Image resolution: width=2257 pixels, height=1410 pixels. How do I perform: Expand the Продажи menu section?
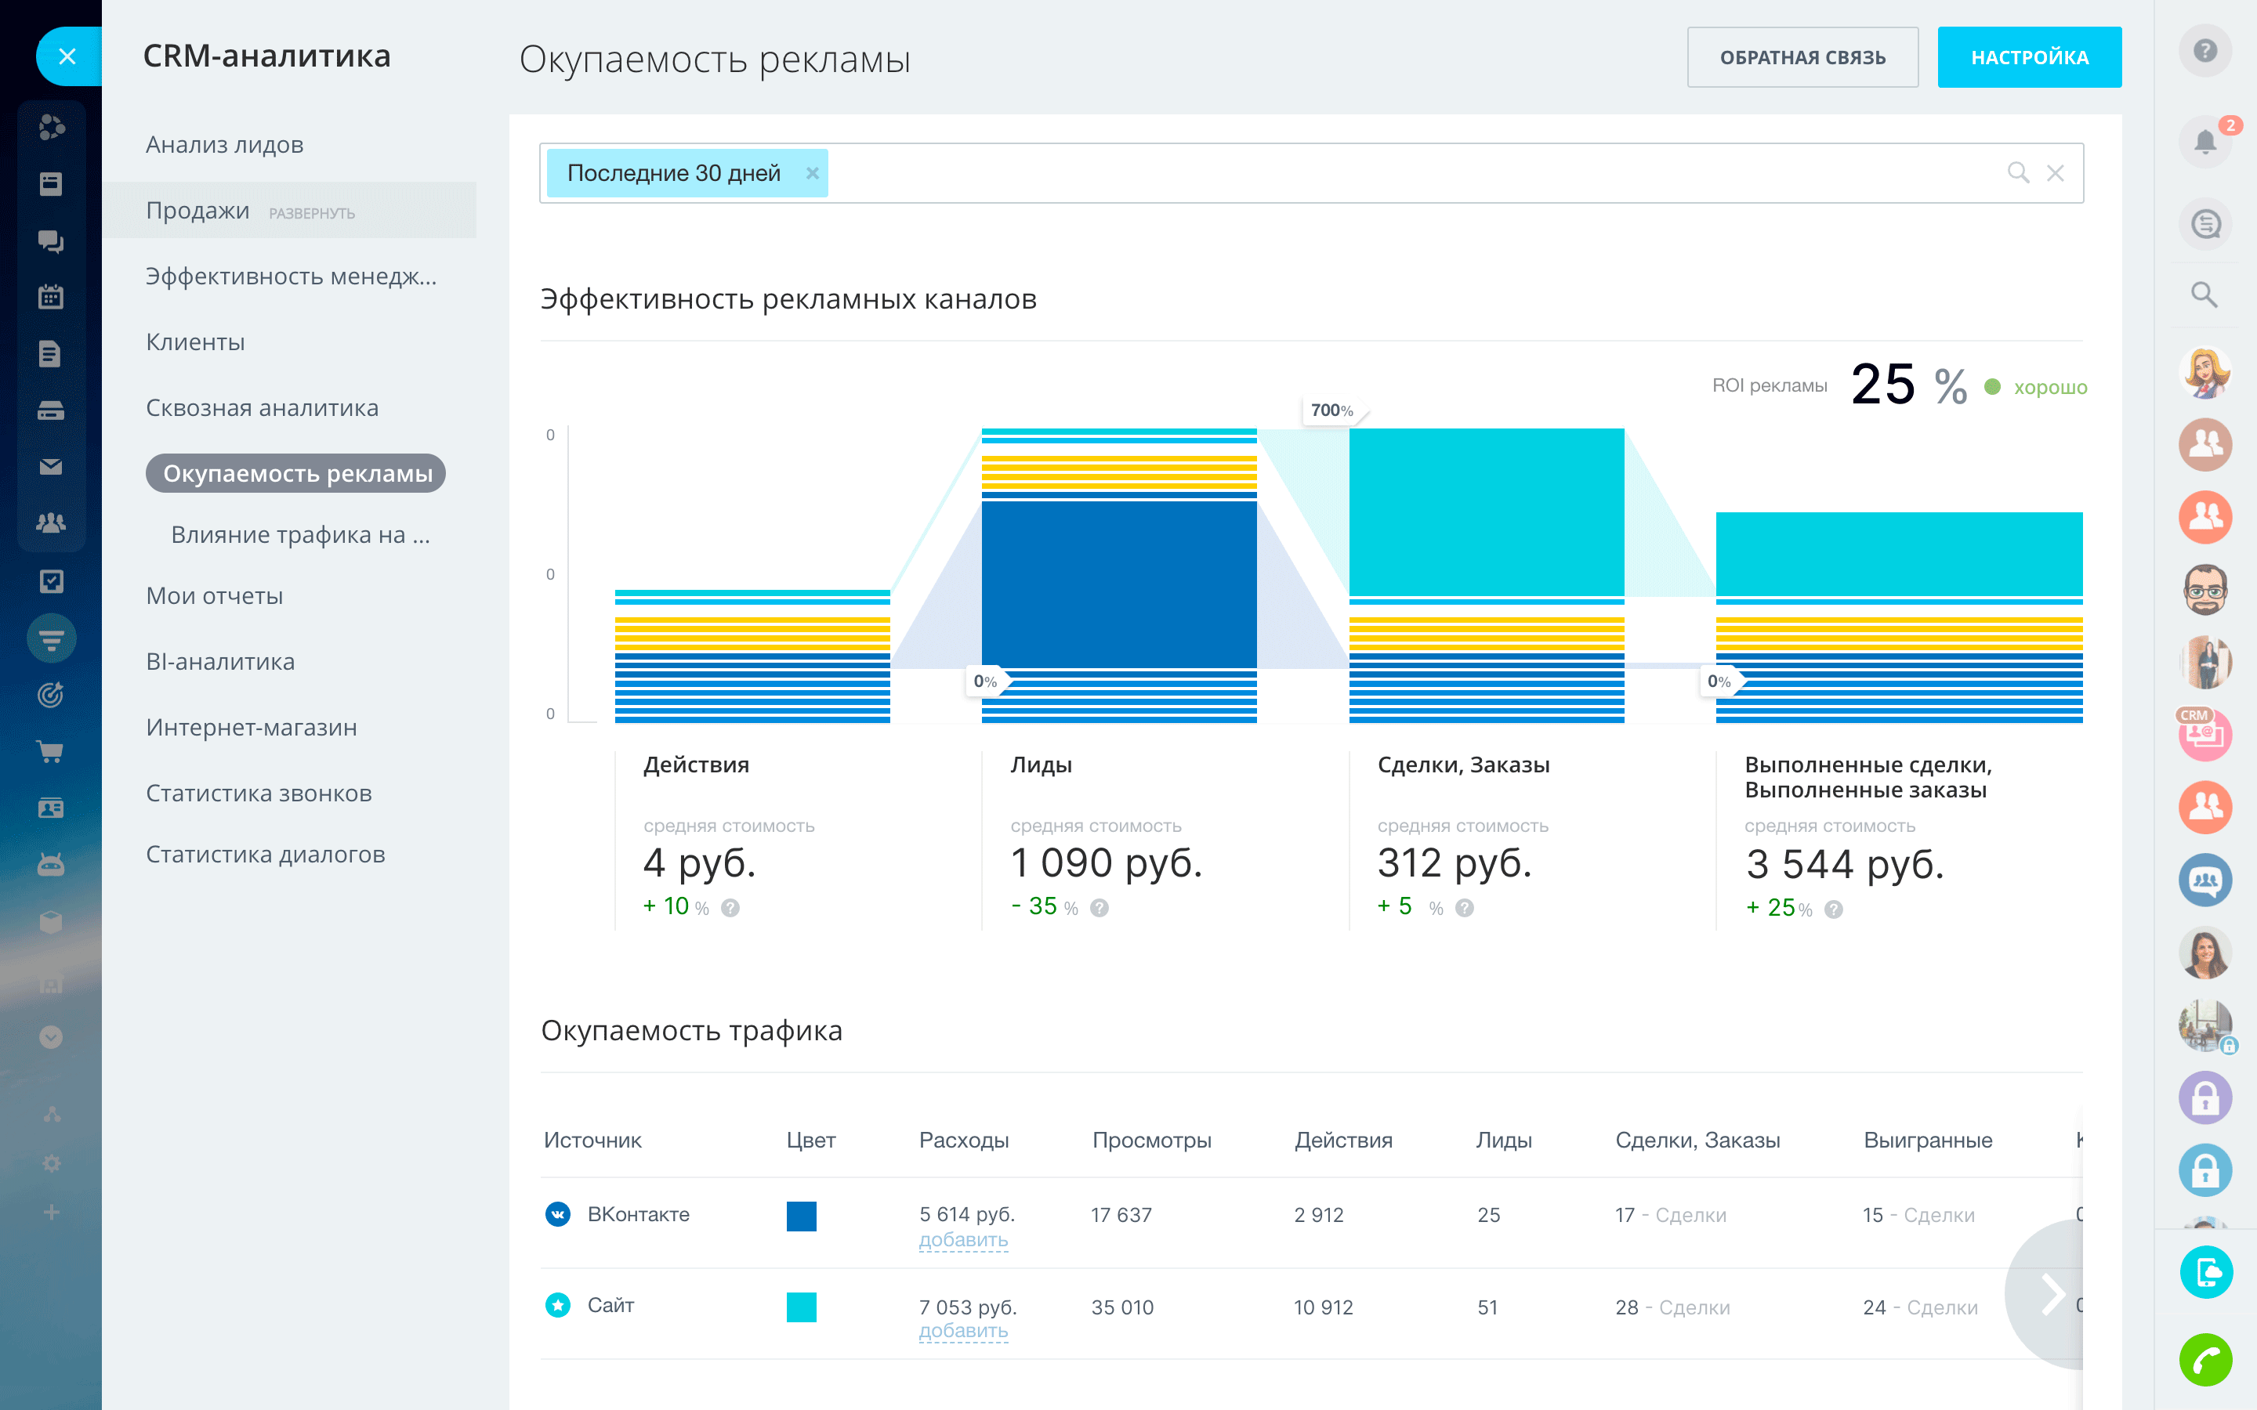point(311,214)
